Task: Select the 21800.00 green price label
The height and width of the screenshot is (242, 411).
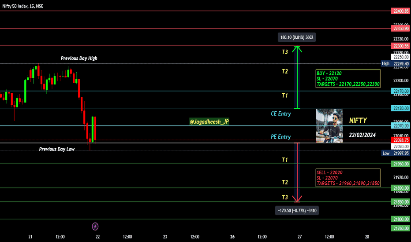Action: point(401,219)
